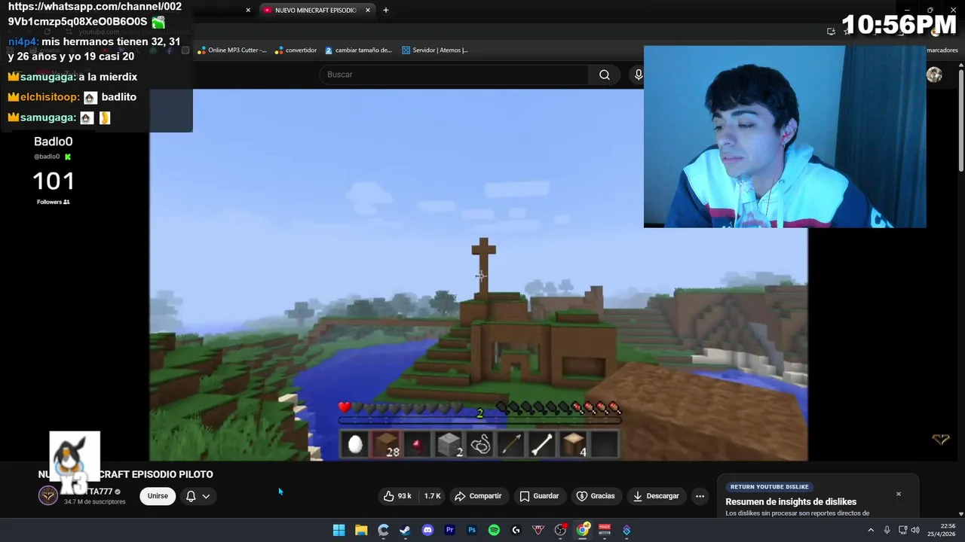Focus the Buscar search input field
The image size is (965, 542).
point(454,75)
